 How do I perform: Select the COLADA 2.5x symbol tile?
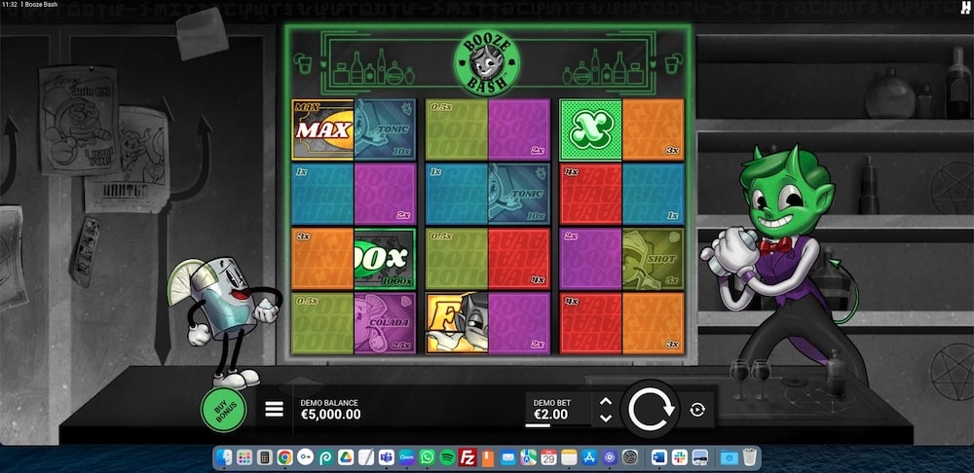385,323
